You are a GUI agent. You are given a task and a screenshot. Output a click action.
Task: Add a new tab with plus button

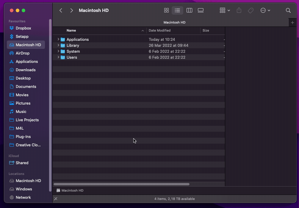(292, 23)
